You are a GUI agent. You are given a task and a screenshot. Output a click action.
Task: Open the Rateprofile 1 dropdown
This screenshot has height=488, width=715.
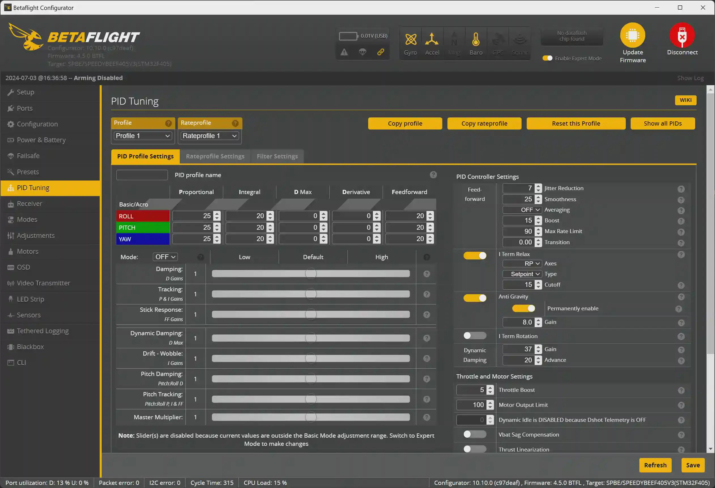coord(209,136)
